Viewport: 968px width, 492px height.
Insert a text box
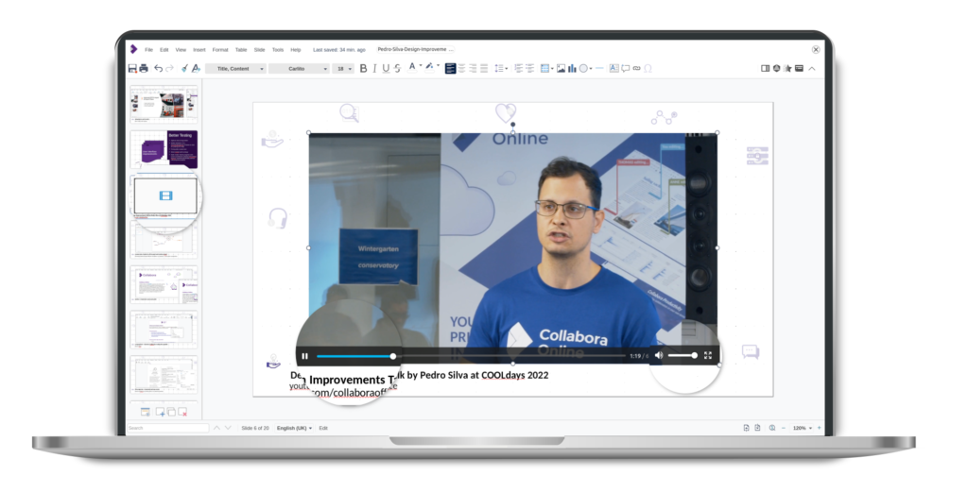click(x=614, y=68)
